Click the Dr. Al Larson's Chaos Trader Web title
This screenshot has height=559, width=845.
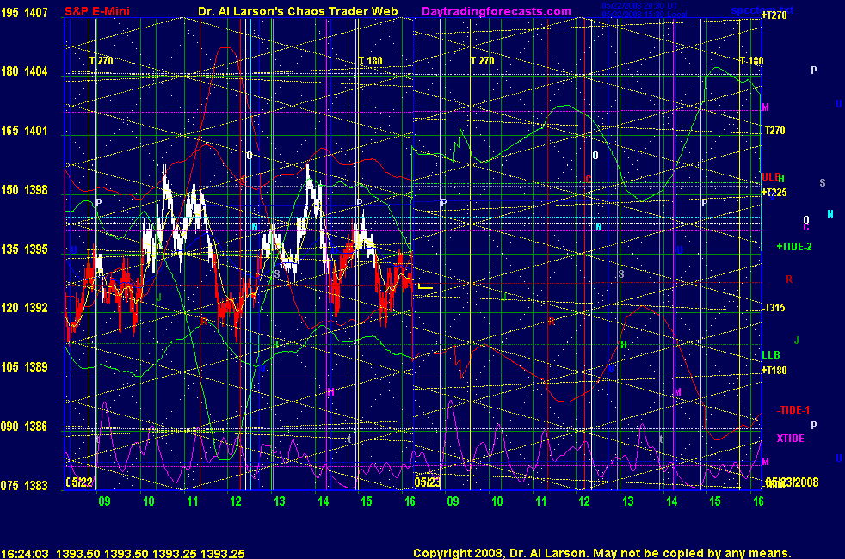(x=291, y=11)
